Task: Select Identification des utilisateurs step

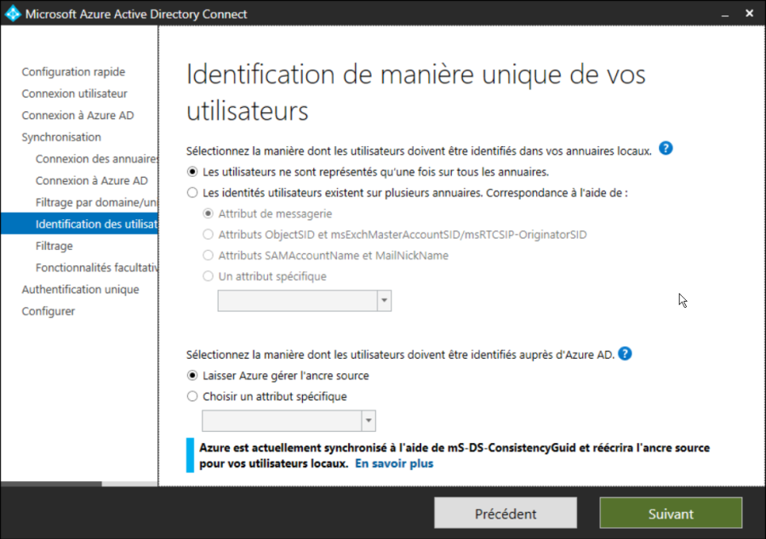Action: tap(79, 224)
